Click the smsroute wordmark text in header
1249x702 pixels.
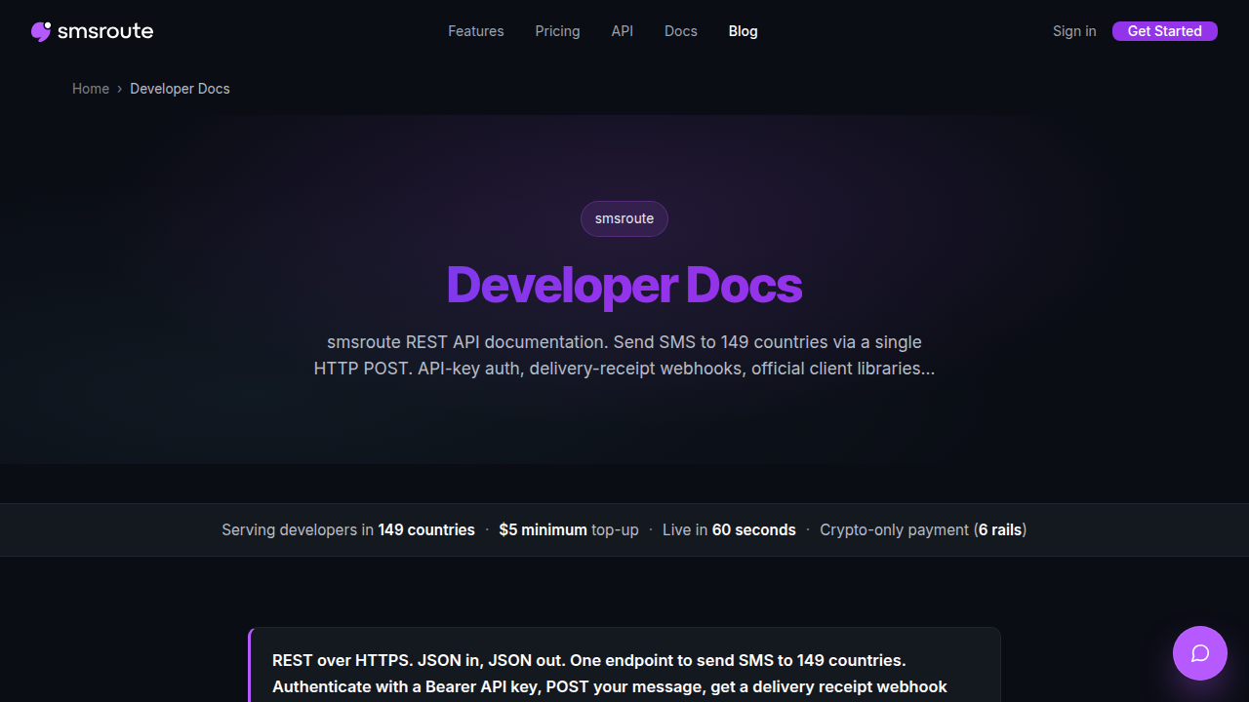(x=105, y=31)
